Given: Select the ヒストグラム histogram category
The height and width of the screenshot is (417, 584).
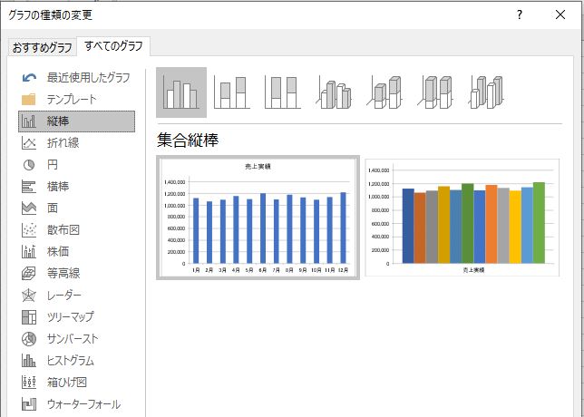Looking at the screenshot, I should [x=76, y=361].
